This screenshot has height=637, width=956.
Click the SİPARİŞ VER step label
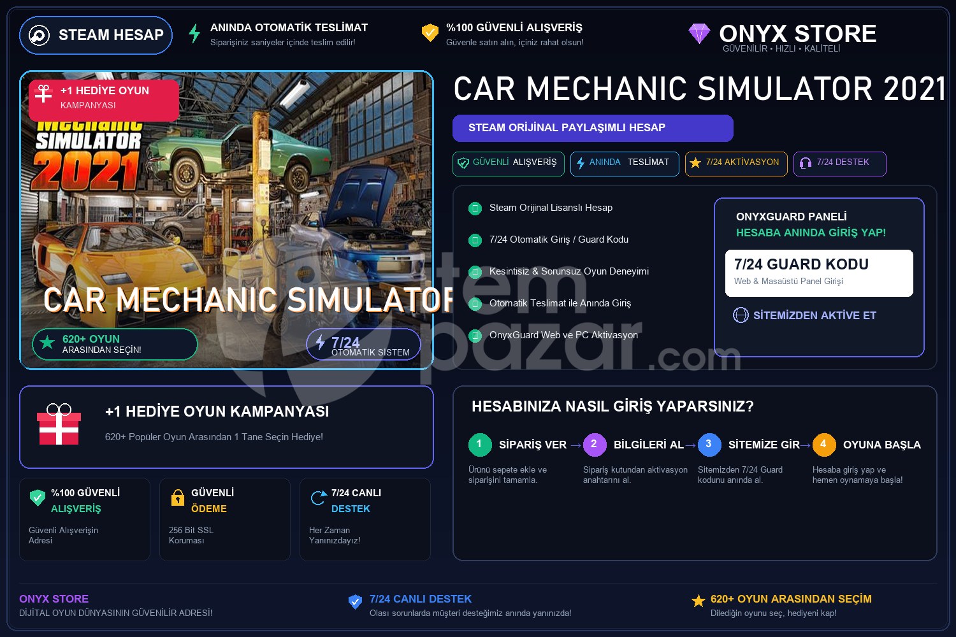pos(533,445)
